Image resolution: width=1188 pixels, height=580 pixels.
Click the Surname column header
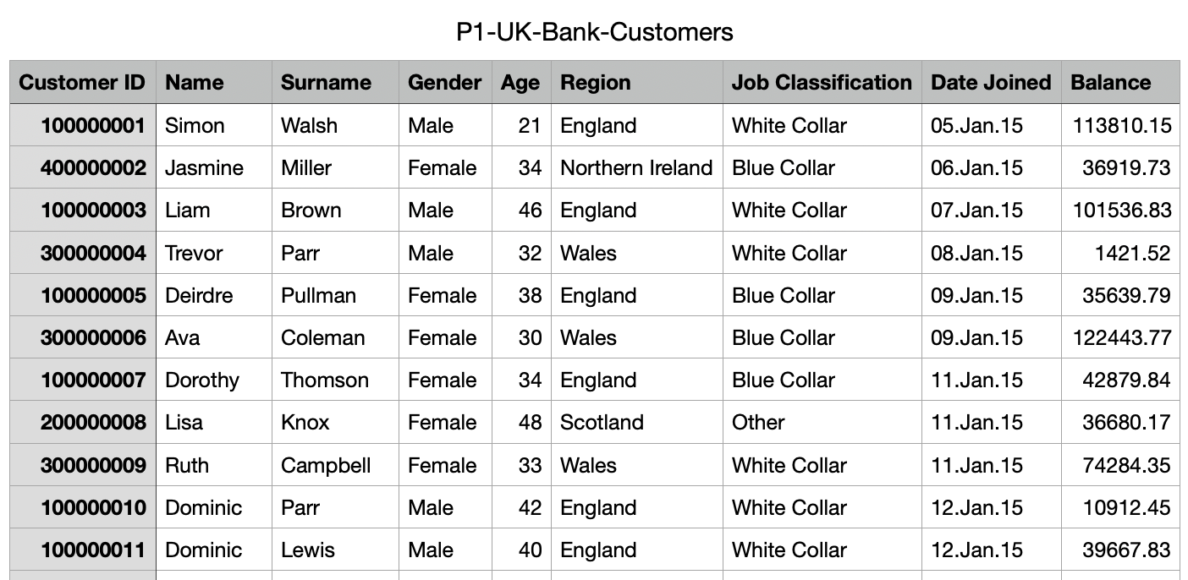326,82
